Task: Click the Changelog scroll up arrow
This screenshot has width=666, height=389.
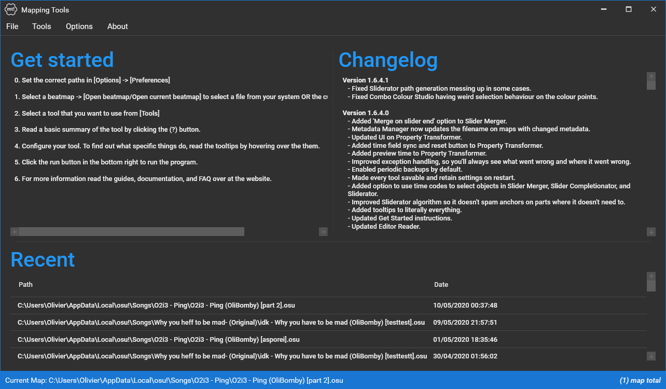Action: point(651,77)
